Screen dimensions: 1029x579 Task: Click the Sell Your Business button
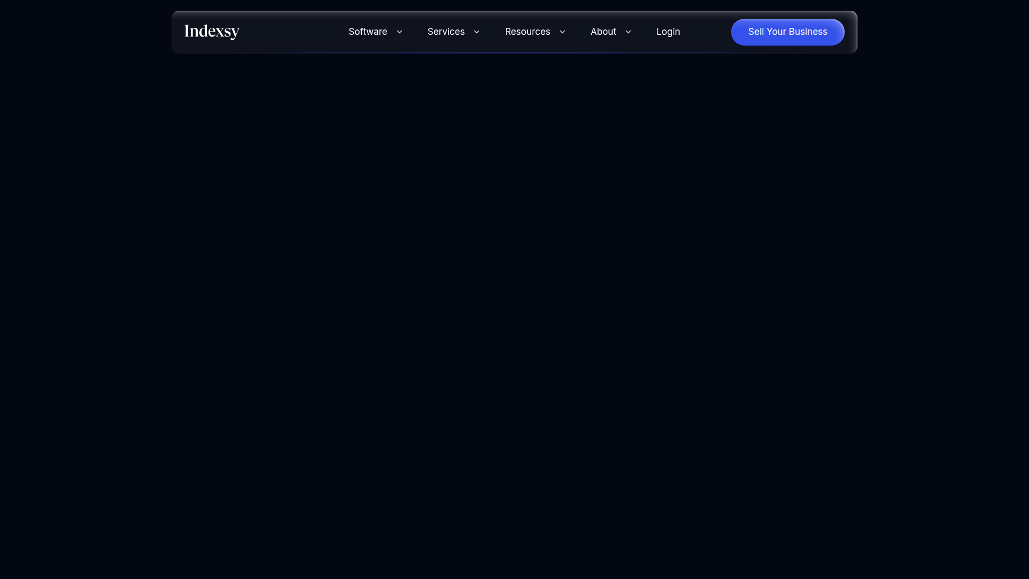788,32
